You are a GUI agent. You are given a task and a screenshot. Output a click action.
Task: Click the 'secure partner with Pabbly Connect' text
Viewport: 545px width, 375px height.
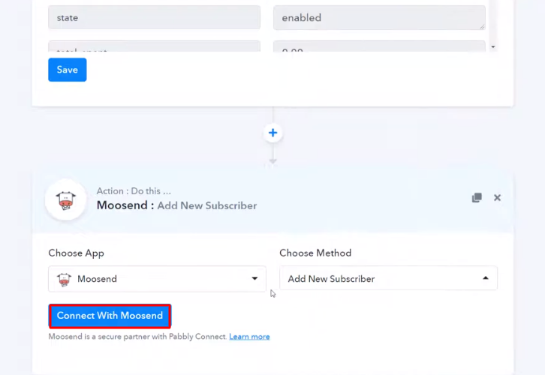pos(162,337)
